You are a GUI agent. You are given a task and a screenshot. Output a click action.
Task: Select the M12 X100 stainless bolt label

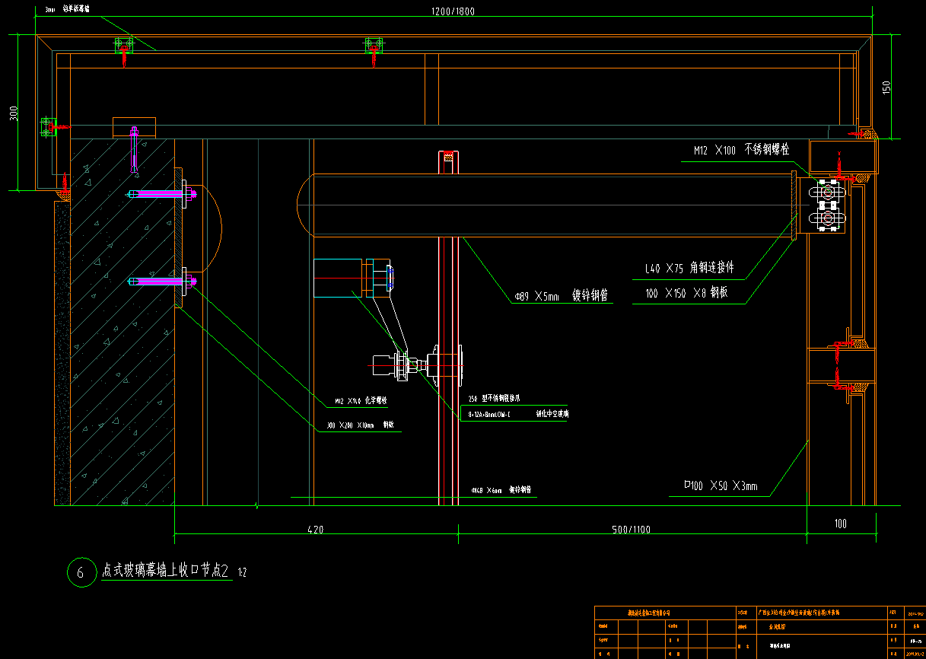tap(740, 151)
